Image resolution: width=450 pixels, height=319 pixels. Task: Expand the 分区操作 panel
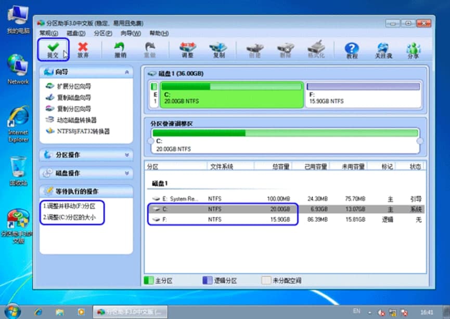(x=127, y=155)
